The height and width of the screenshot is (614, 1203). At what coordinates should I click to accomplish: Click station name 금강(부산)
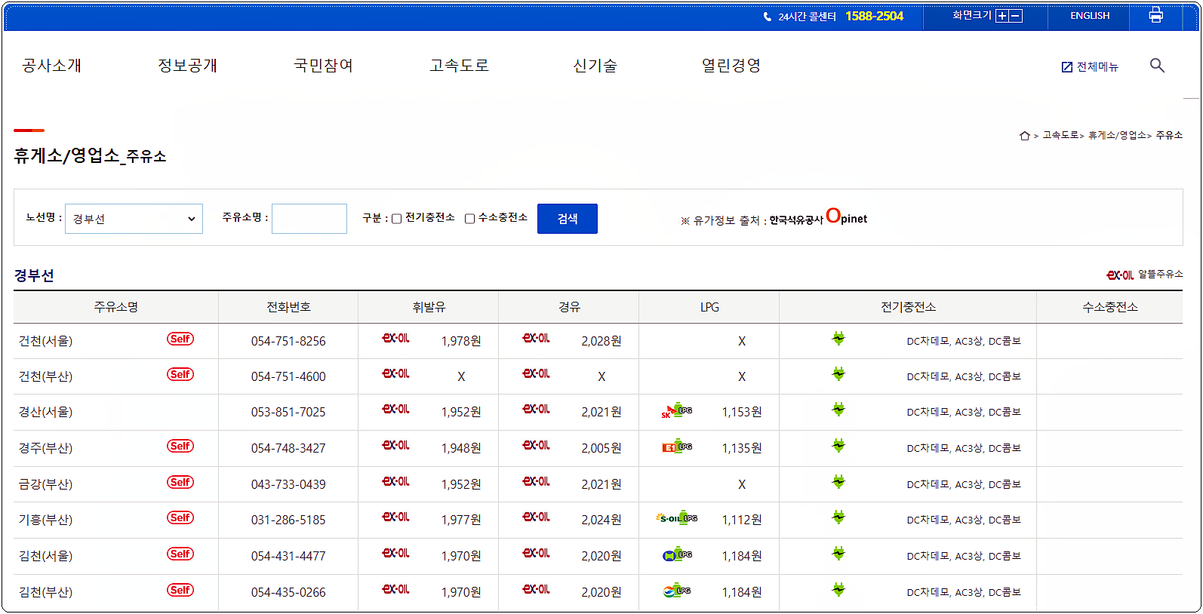[x=45, y=484]
